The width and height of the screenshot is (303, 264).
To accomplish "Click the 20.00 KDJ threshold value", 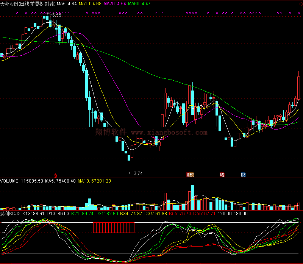I will [x=226, y=214].
